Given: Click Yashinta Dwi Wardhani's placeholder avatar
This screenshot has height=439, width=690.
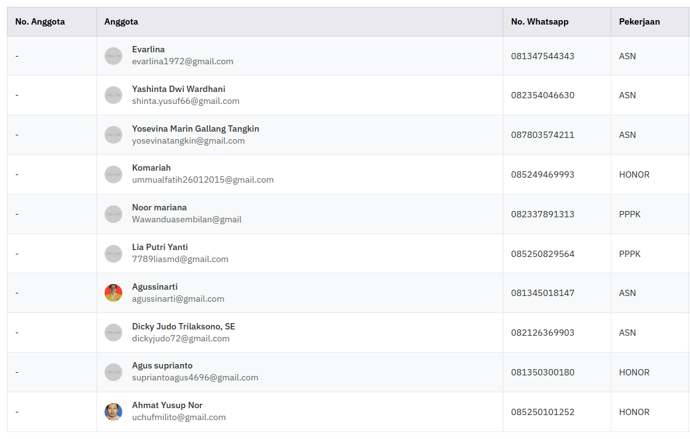Looking at the screenshot, I should (113, 95).
